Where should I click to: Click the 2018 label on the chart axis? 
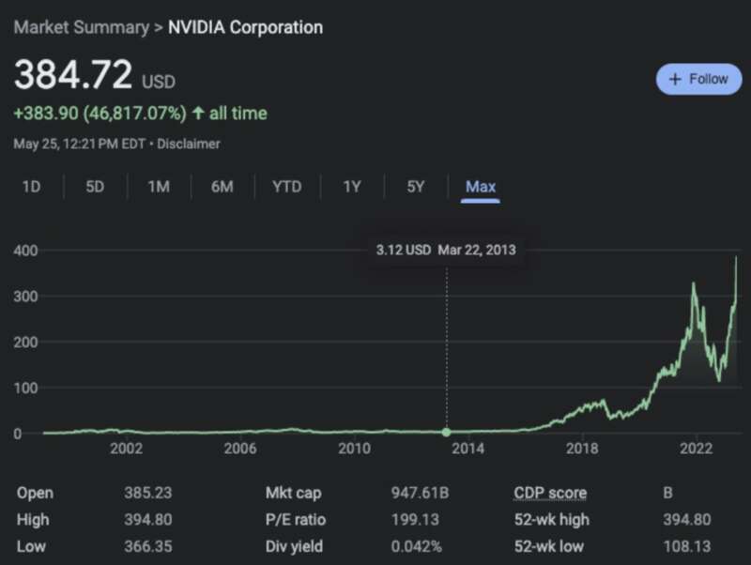point(582,449)
